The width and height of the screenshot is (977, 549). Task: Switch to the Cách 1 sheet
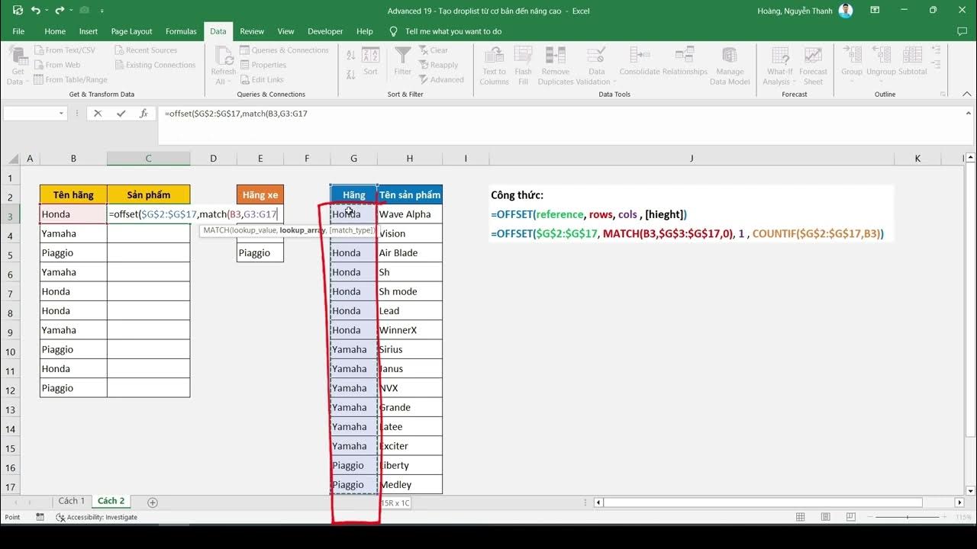(72, 501)
